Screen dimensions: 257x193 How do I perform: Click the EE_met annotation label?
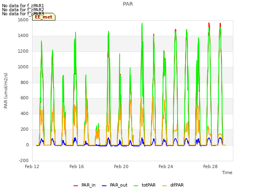click(x=44, y=17)
